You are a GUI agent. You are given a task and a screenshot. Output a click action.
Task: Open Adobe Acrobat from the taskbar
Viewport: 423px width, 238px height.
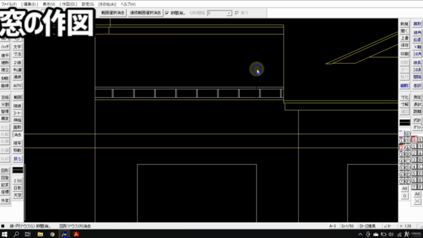coord(76,234)
